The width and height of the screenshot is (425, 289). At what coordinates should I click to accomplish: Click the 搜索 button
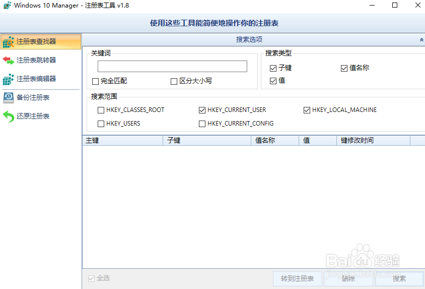coord(399,279)
